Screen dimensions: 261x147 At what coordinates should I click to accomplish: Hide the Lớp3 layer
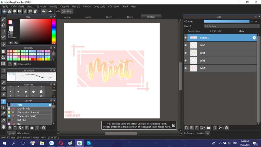point(186,45)
